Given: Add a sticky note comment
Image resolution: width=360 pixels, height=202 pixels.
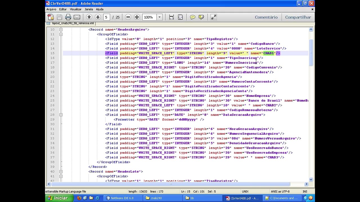Looking at the screenshot, I should 192,17.
